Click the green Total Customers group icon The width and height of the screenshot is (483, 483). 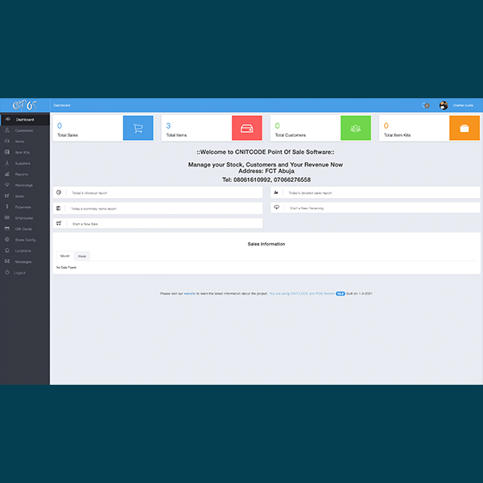356,128
